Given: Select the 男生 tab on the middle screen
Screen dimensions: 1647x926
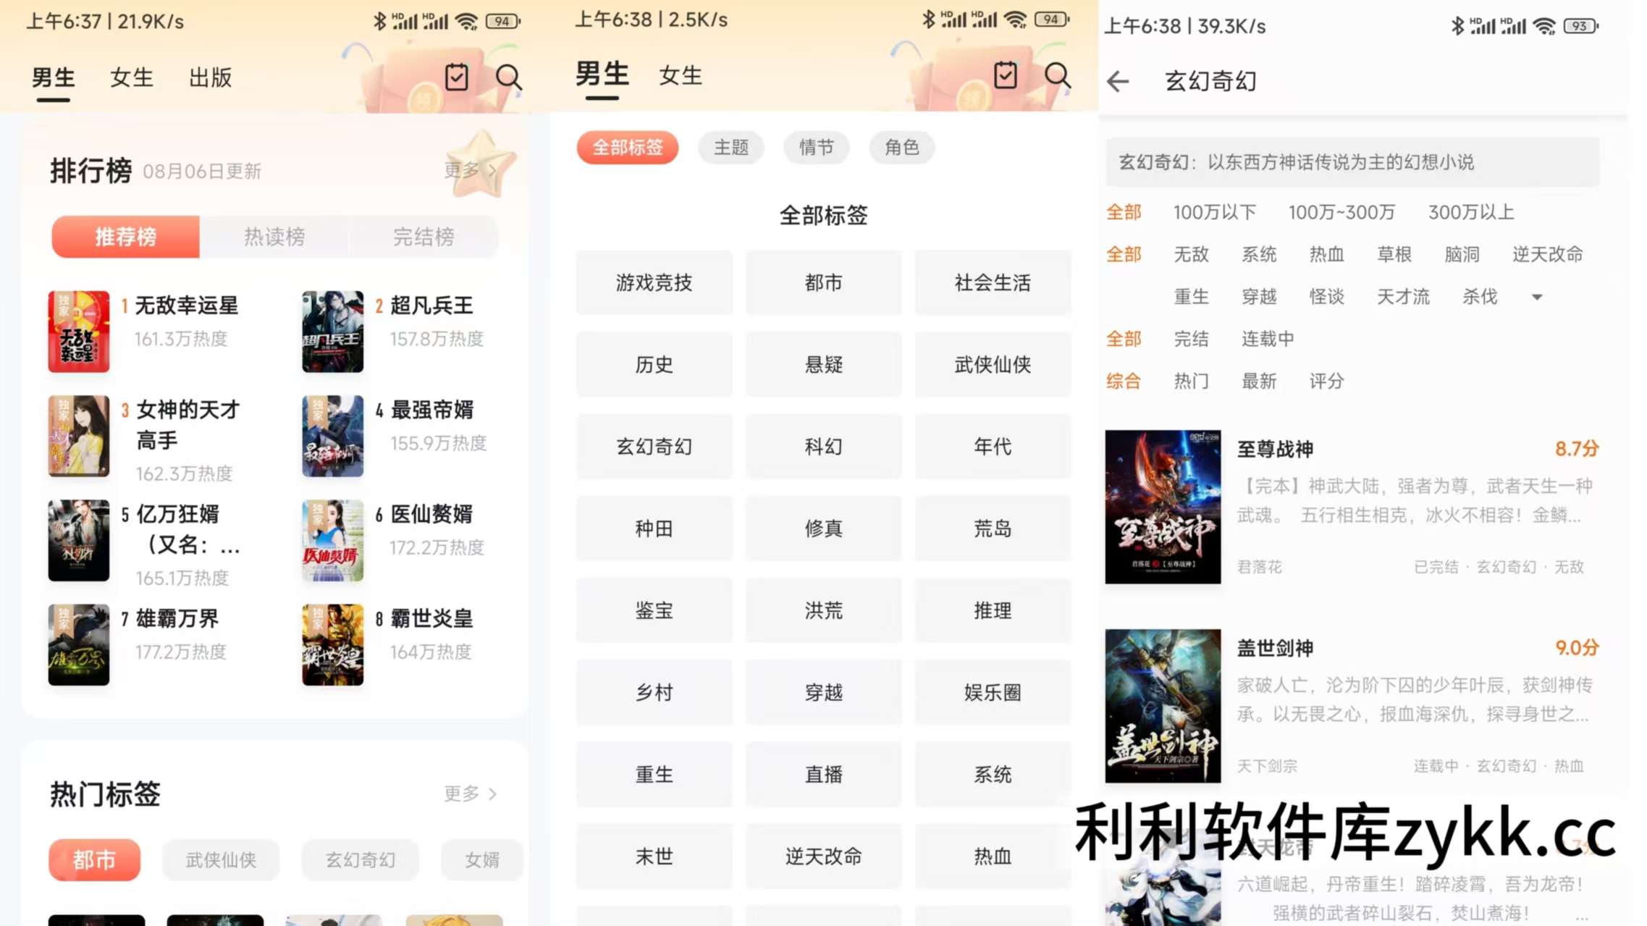Looking at the screenshot, I should pyautogui.click(x=602, y=75).
